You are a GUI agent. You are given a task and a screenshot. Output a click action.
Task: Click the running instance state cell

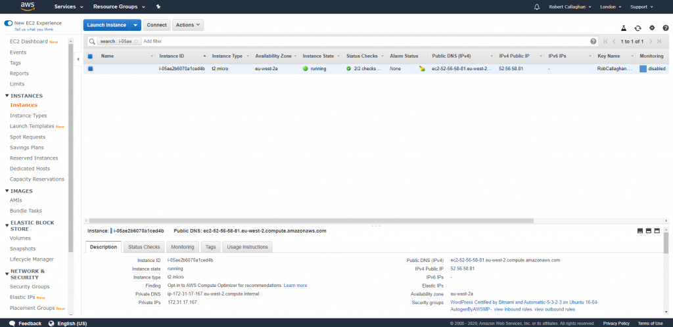click(x=315, y=68)
